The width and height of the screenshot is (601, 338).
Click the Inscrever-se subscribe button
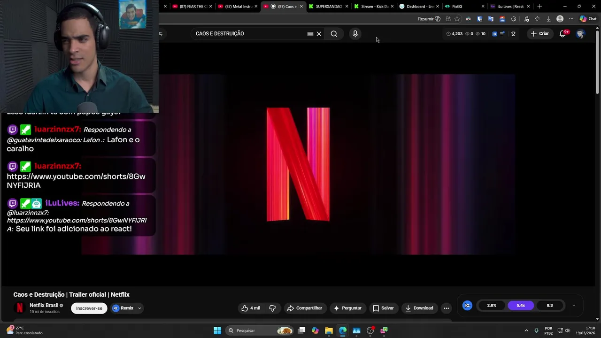point(89,308)
